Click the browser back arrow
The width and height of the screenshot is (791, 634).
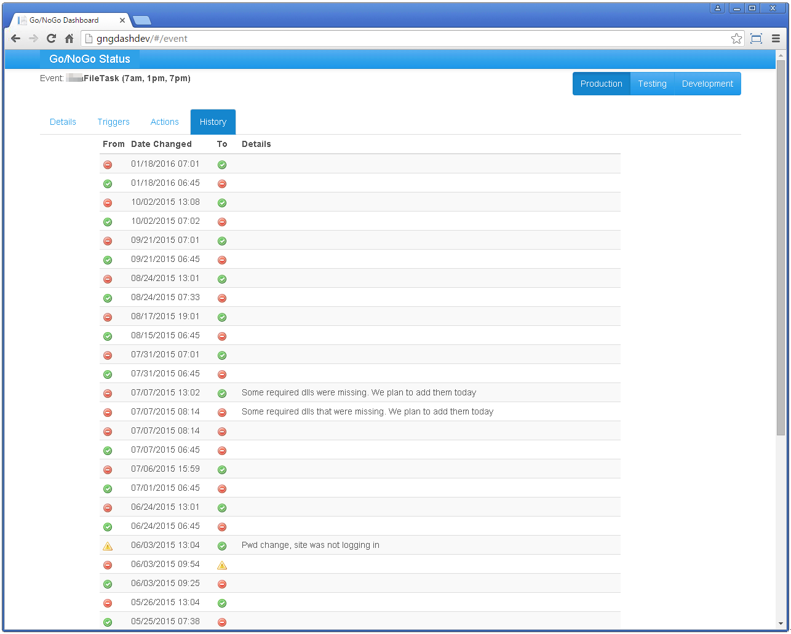(16, 39)
